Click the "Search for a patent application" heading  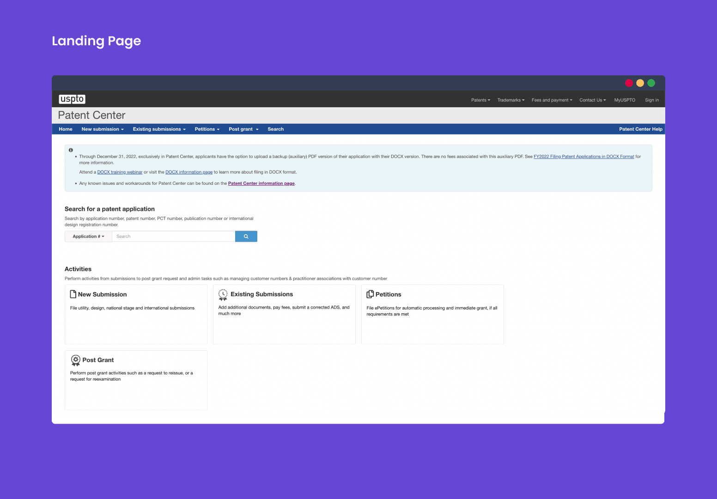coord(109,209)
